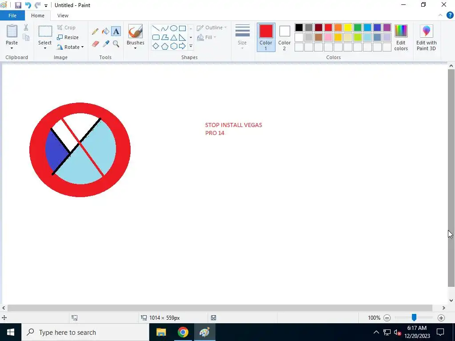The width and height of the screenshot is (455, 341).
Task: Click the Redo arrow in title bar
Action: (37, 5)
